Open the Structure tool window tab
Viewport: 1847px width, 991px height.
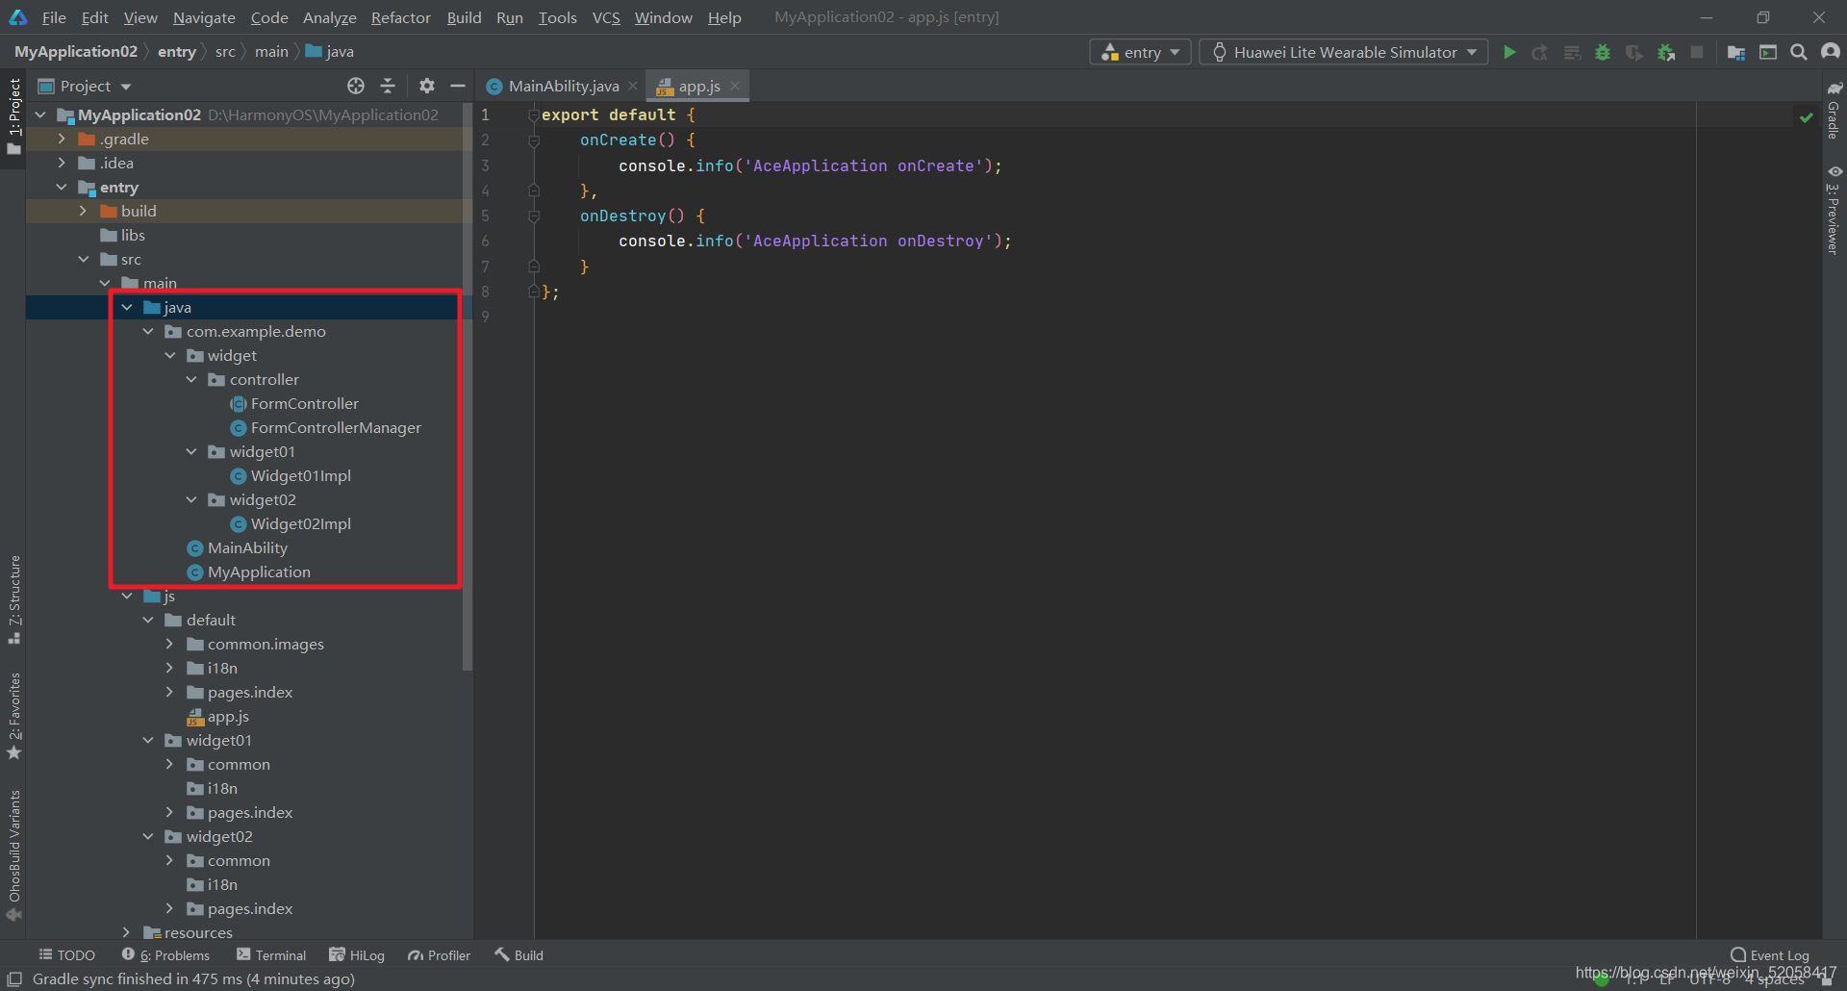[x=14, y=599]
